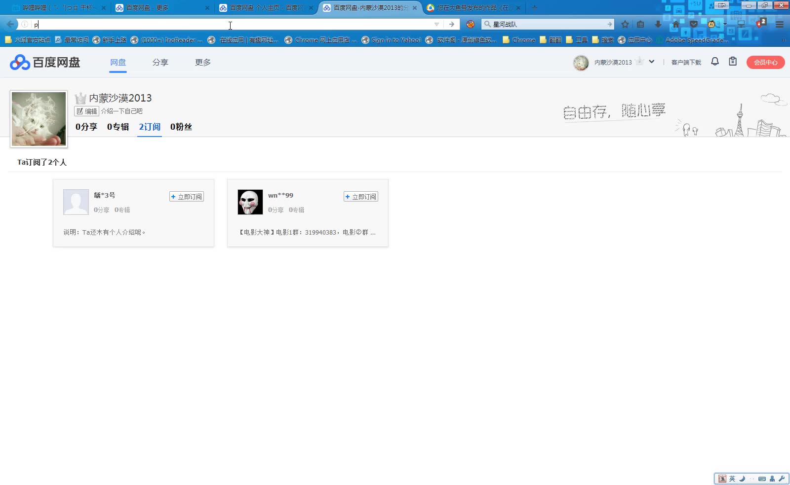Click the monitor screen icon in the toolbar

[741, 24]
